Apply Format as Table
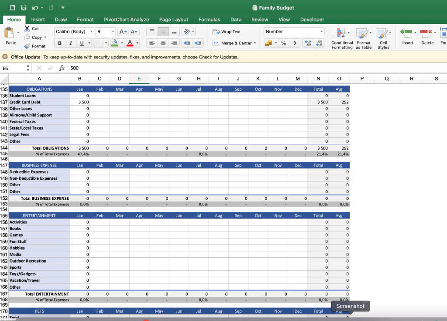 coord(364,37)
